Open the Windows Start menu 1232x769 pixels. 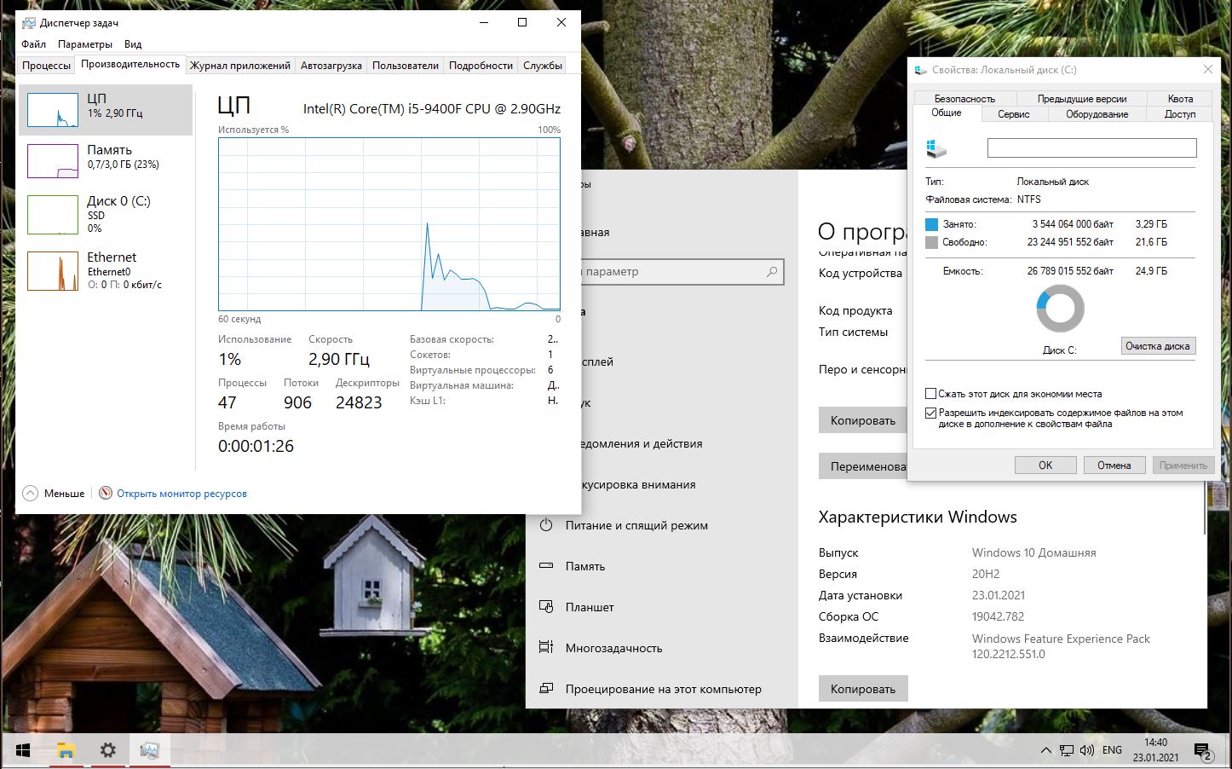pyautogui.click(x=23, y=750)
